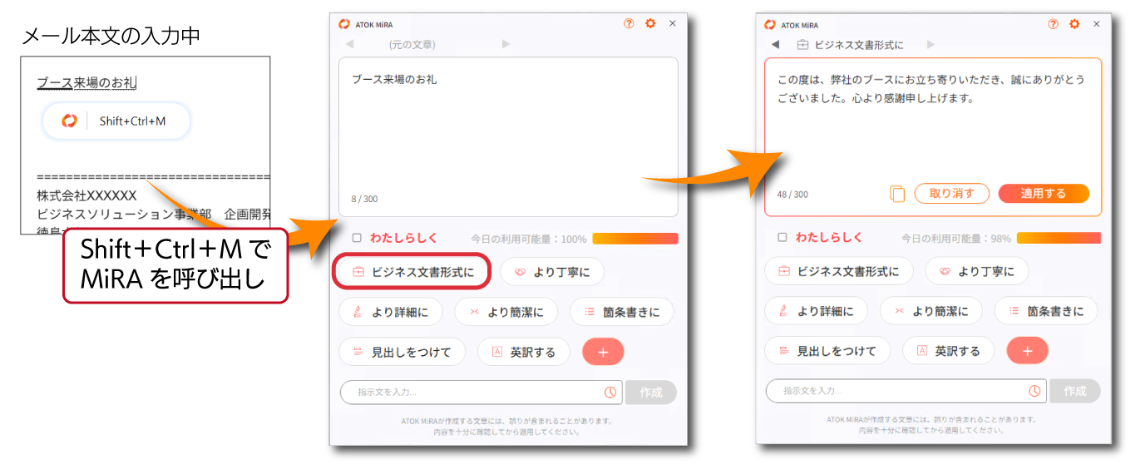Enable わたしらしく checkbox in the 100% usage panel
The width and height of the screenshot is (1136, 469).
coord(357,238)
